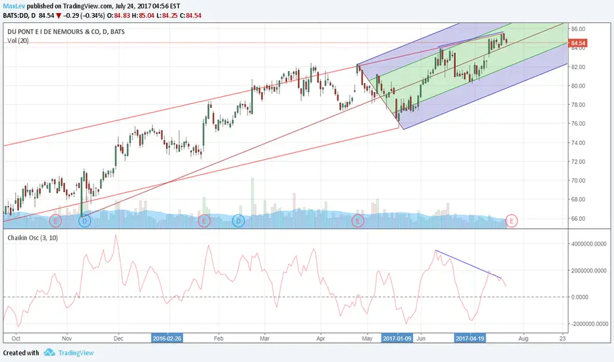Click the '-0.29 (-0.34%)' change value
The width and height of the screenshot is (614, 362).
84,16
